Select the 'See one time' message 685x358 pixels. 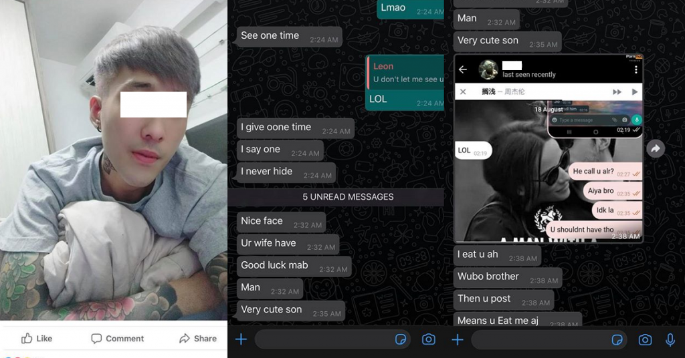pyautogui.click(x=289, y=37)
